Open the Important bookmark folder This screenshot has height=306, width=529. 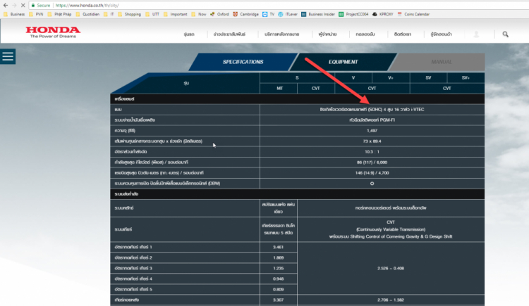click(175, 14)
